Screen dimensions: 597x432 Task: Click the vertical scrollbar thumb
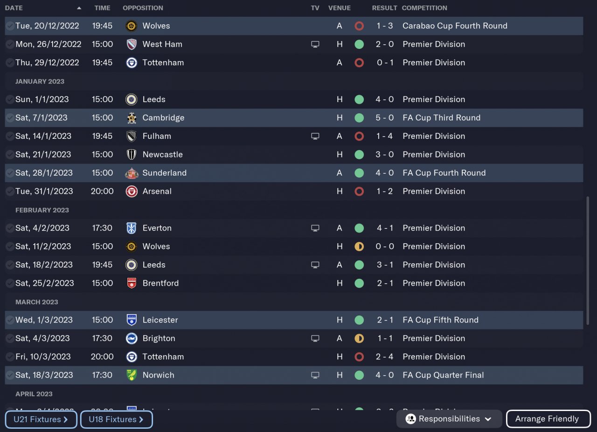[x=587, y=261]
